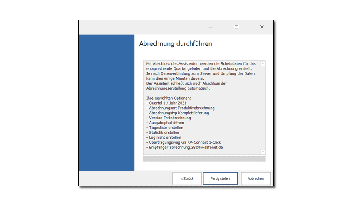This screenshot has height=206, width=352.
Task: Go back with the Zurück button
Action: 187,178
